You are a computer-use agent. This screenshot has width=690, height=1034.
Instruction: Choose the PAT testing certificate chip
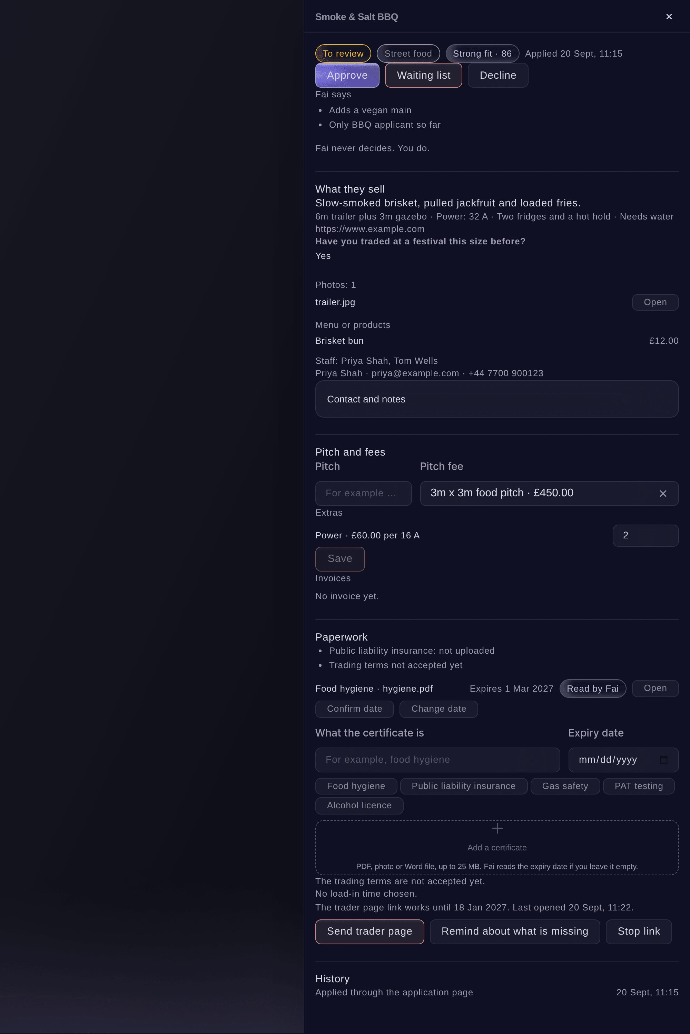click(x=638, y=786)
